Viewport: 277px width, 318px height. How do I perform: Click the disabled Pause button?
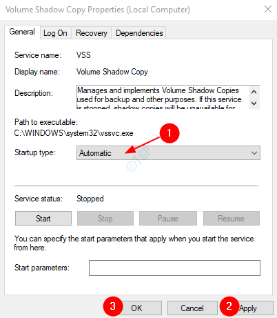(x=168, y=219)
